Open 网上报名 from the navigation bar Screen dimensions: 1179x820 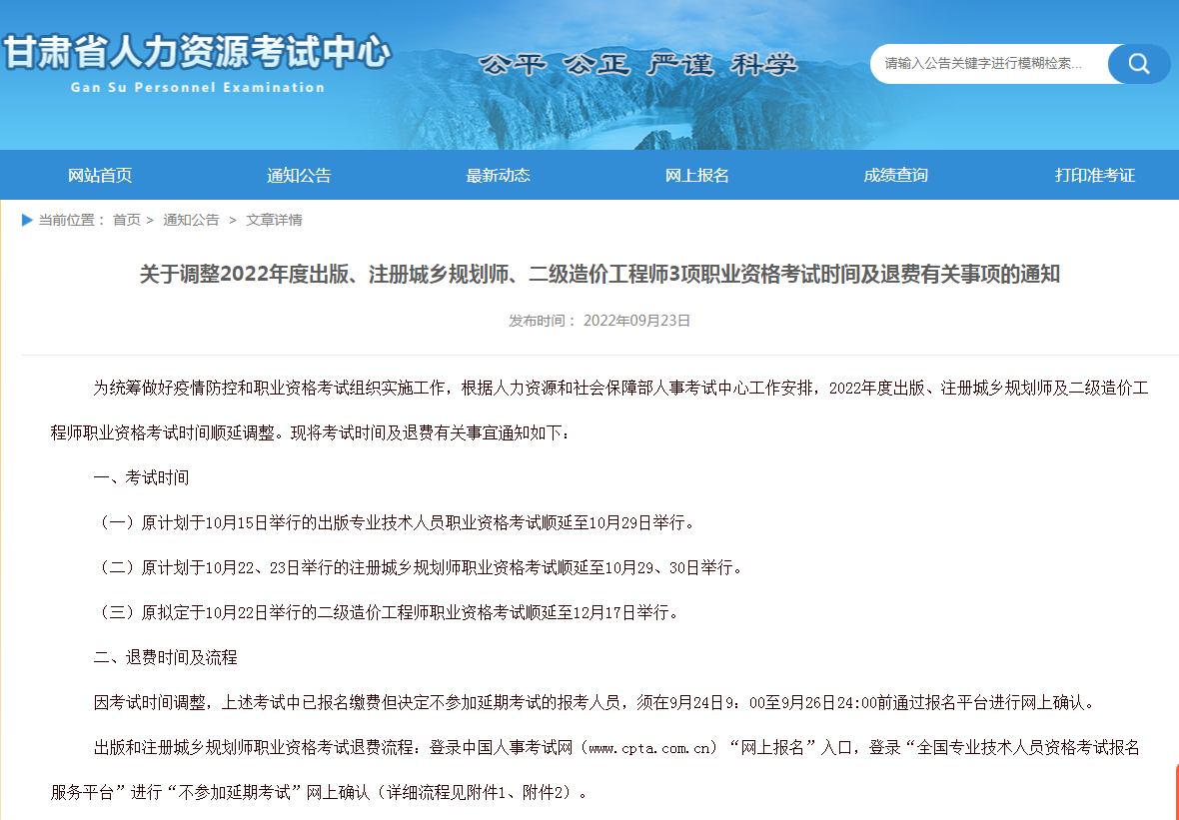coord(696,176)
